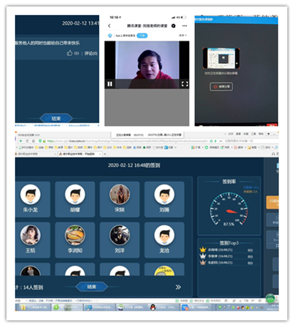Open the three-dot more options menu
Viewport: 294px width, 327px height.
(185, 25)
